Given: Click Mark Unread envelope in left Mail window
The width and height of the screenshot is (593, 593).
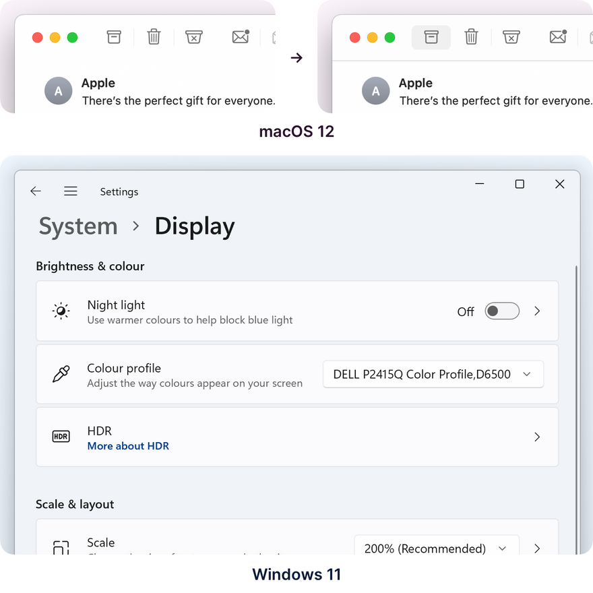Looking at the screenshot, I should [x=241, y=36].
